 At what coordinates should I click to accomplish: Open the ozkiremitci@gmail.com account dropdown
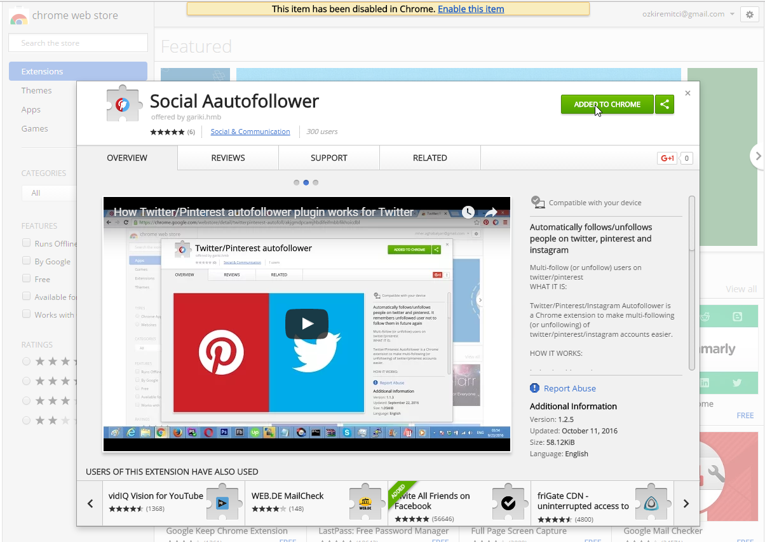pos(689,14)
